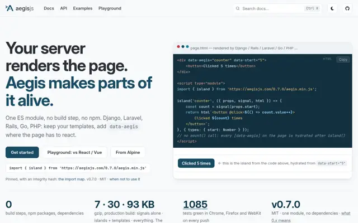Viewport: 358px width, 223px height.
Task: Open the Playground nav item
Action: click(x=110, y=8)
